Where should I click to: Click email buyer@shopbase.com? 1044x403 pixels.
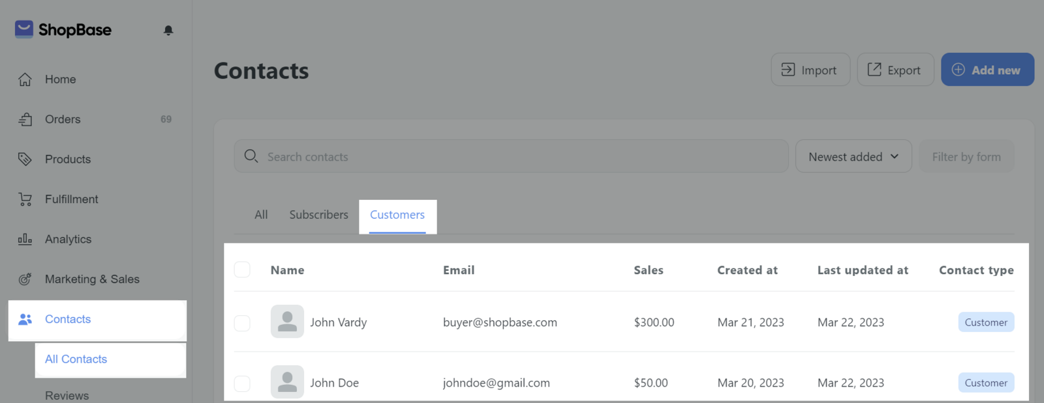coord(500,322)
